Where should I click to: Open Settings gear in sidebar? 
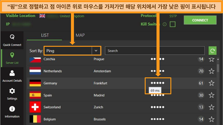12,94
